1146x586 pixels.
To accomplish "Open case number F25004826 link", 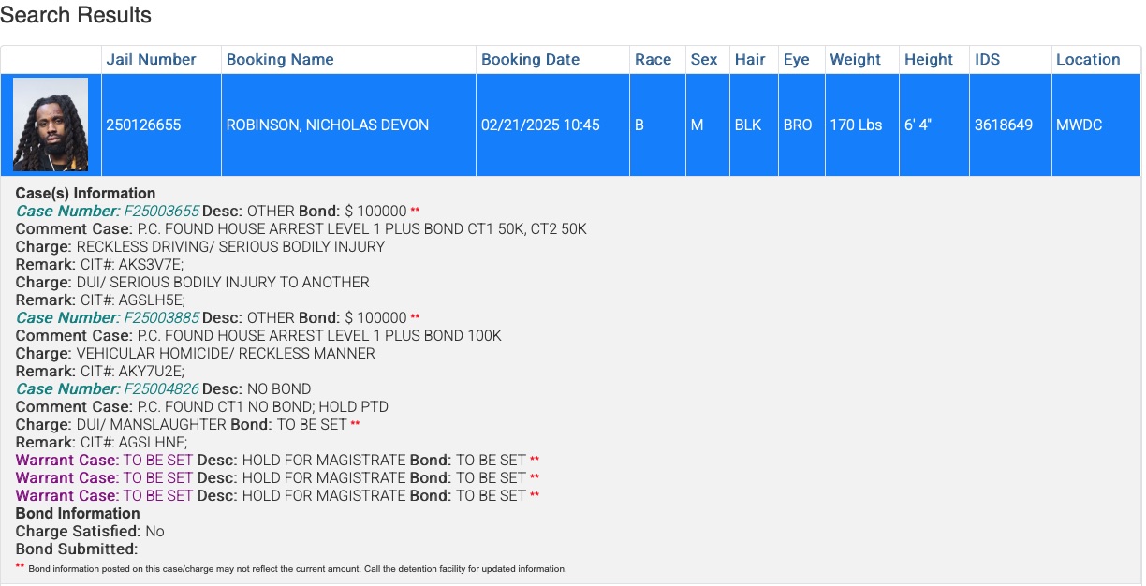I will point(162,389).
